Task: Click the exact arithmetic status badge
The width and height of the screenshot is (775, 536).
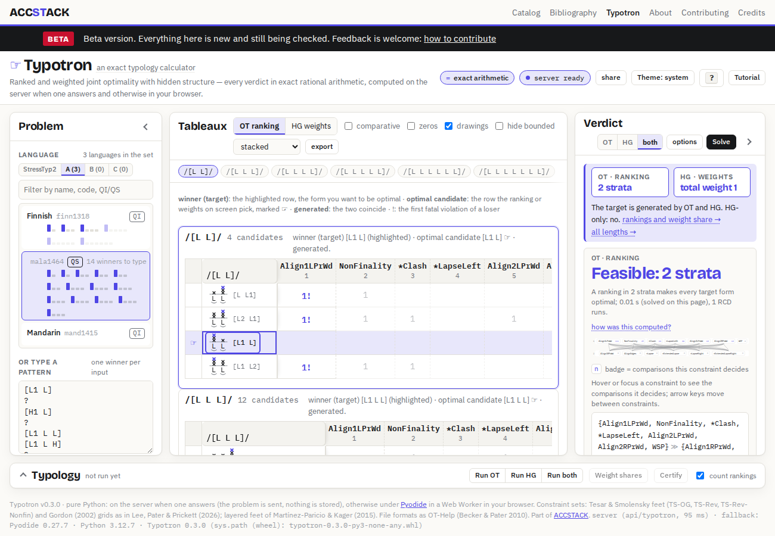Action: (477, 78)
